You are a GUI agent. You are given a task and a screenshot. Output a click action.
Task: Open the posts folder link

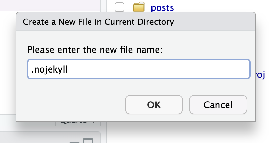pyautogui.click(x=162, y=8)
